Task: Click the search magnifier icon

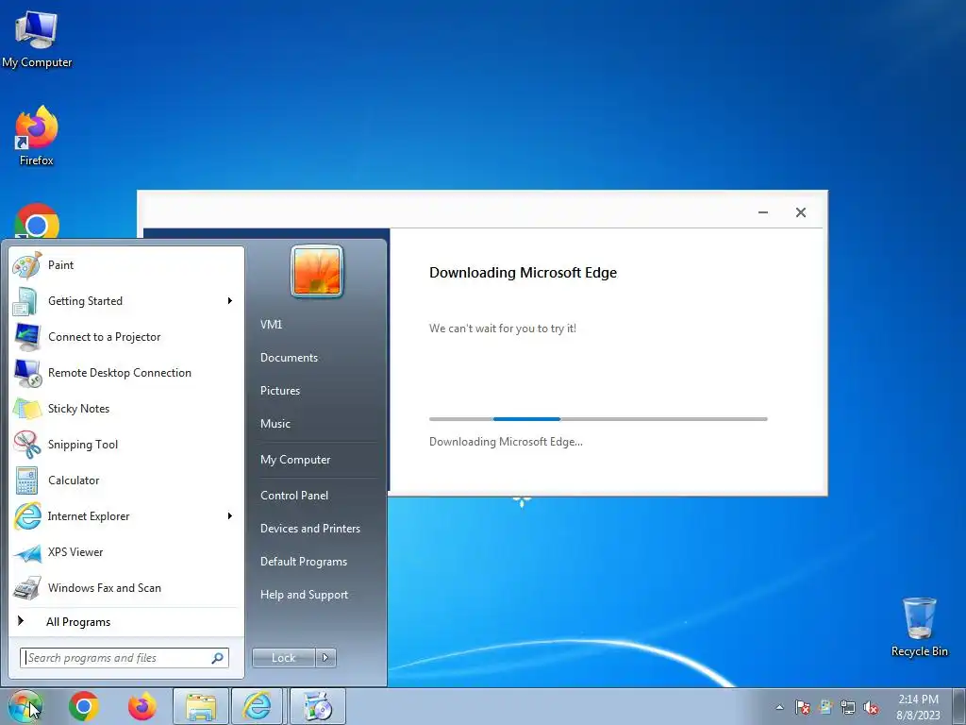Action: [218, 658]
